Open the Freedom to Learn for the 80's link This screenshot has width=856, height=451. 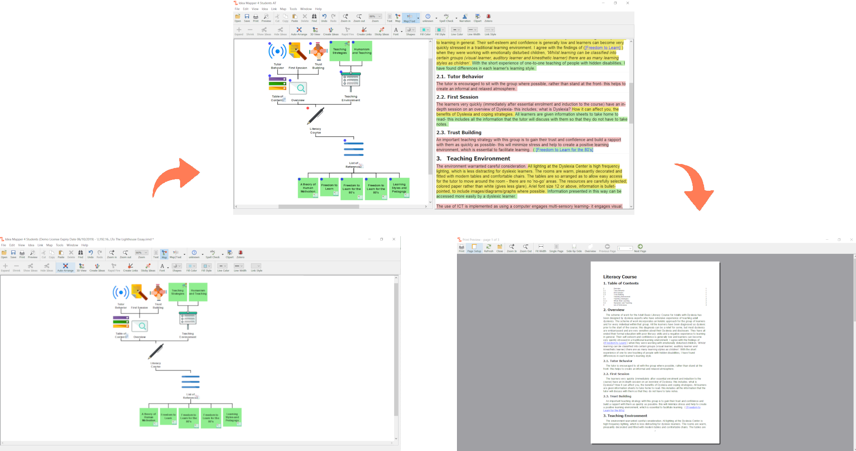click(564, 150)
